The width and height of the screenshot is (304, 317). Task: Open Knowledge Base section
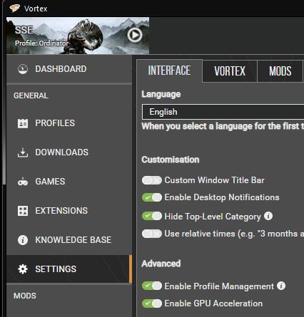(x=69, y=240)
